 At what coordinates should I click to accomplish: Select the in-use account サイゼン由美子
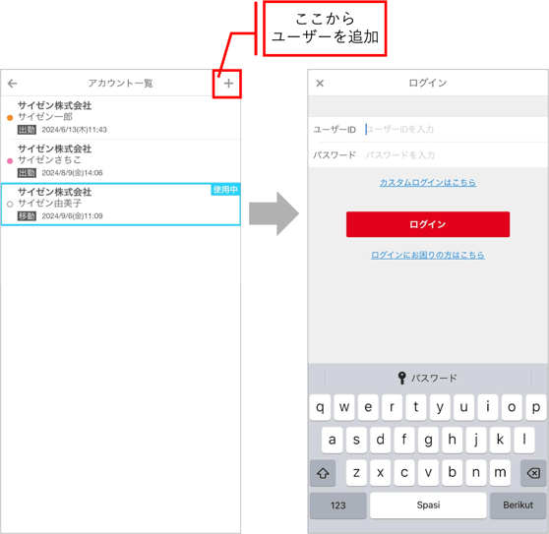click(x=121, y=204)
